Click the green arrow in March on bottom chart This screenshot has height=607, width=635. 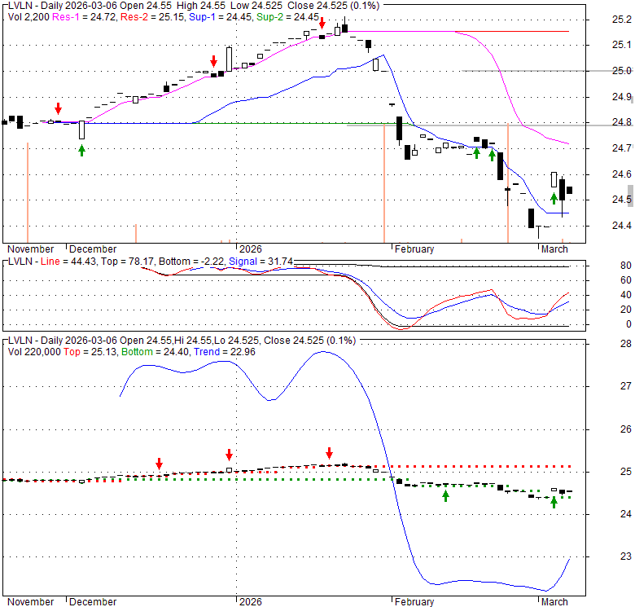[554, 502]
